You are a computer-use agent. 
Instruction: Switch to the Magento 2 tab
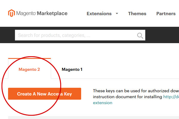click(29, 69)
